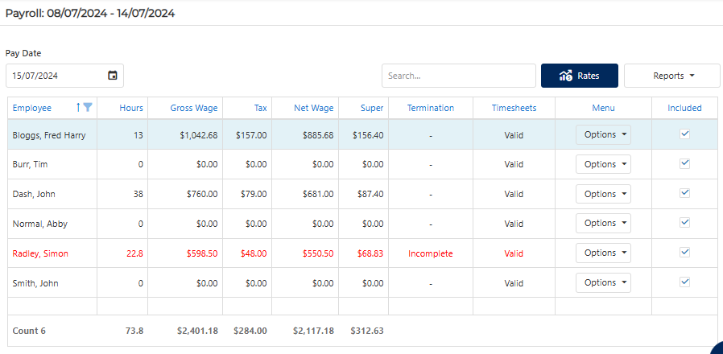The image size is (723, 354).
Task: Click the Rates button
Action: (x=579, y=76)
